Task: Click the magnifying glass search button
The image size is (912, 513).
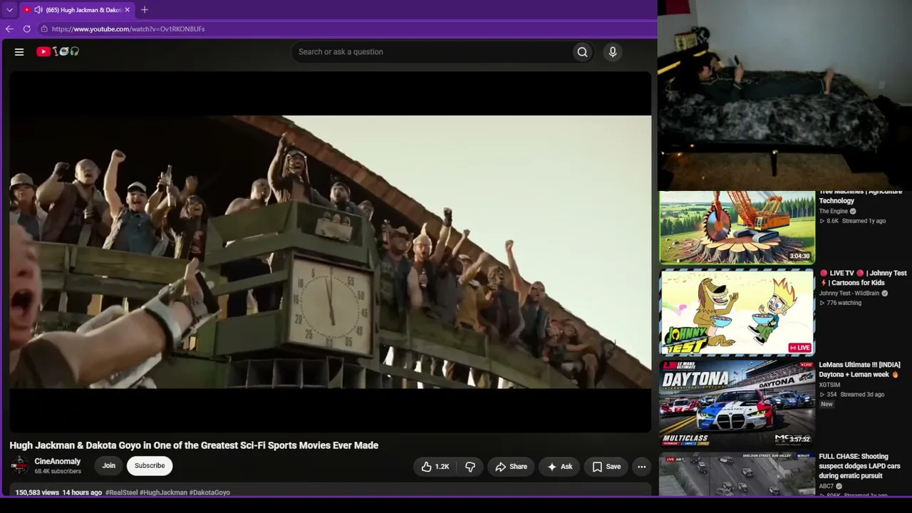Action: 583,52
